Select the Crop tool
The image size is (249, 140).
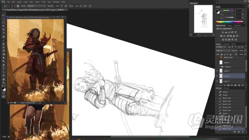point(3,30)
